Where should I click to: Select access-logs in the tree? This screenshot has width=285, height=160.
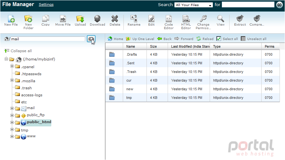coord(32,95)
